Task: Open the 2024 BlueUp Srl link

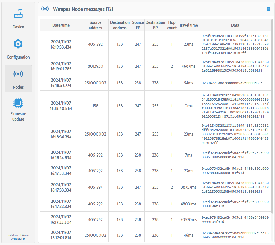Action: (x=18, y=239)
